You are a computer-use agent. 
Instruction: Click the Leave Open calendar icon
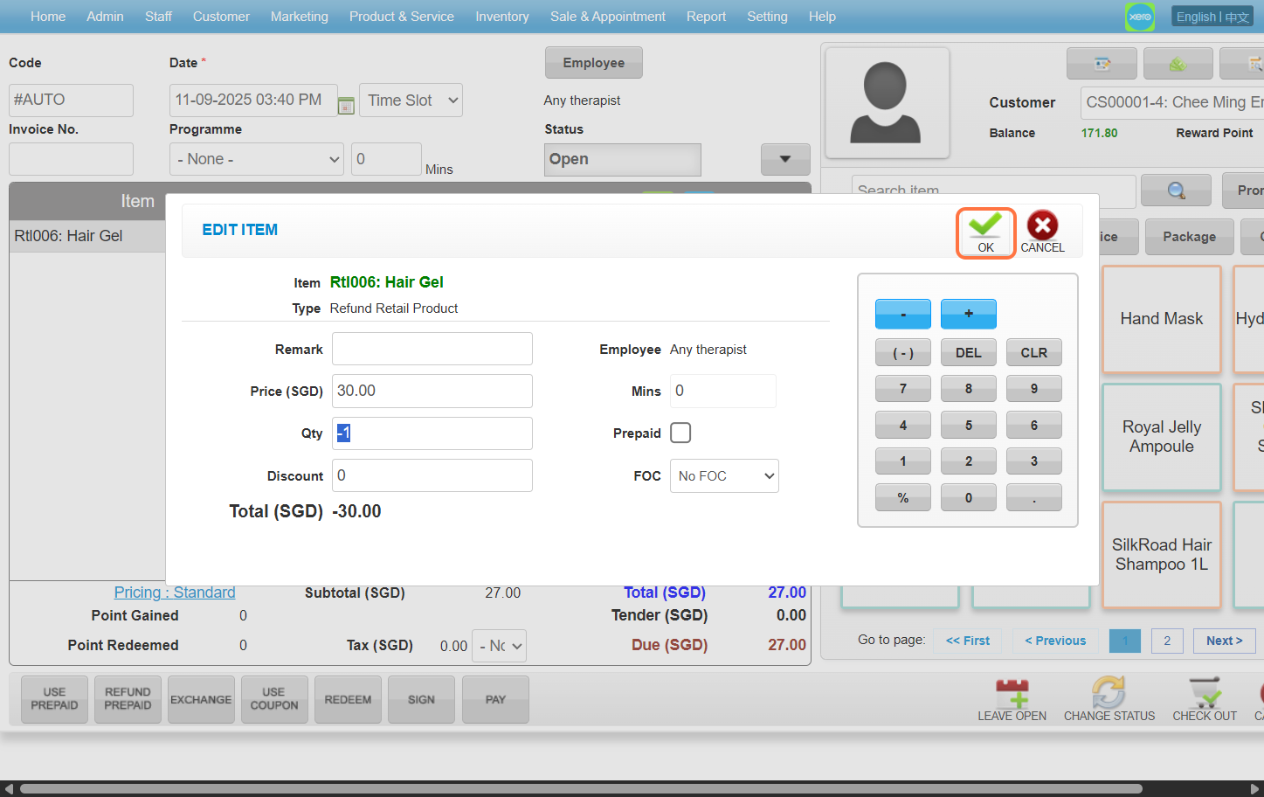tap(1012, 694)
